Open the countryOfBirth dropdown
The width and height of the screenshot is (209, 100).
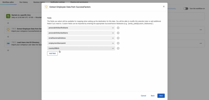[x=81, y=48]
